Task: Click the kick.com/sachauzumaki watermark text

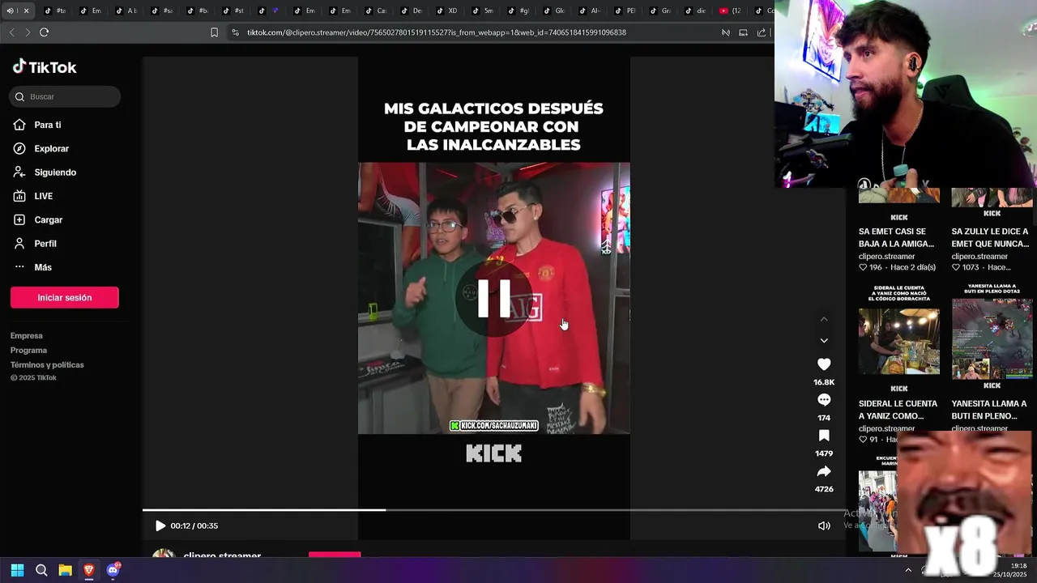Action: [494, 425]
